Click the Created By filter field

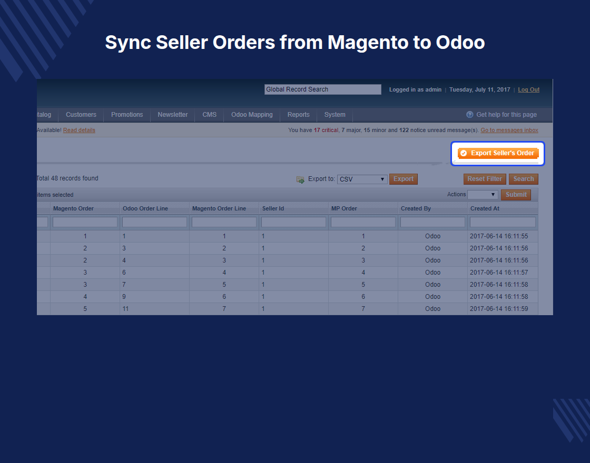click(x=432, y=222)
